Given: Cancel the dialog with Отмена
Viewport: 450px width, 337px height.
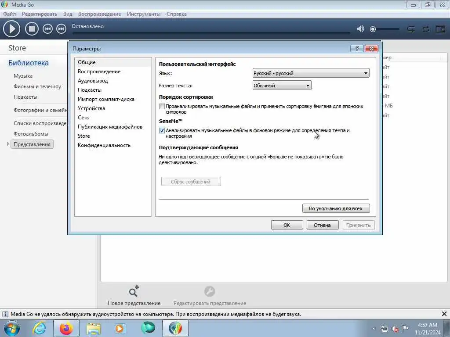Looking at the screenshot, I should (323, 225).
